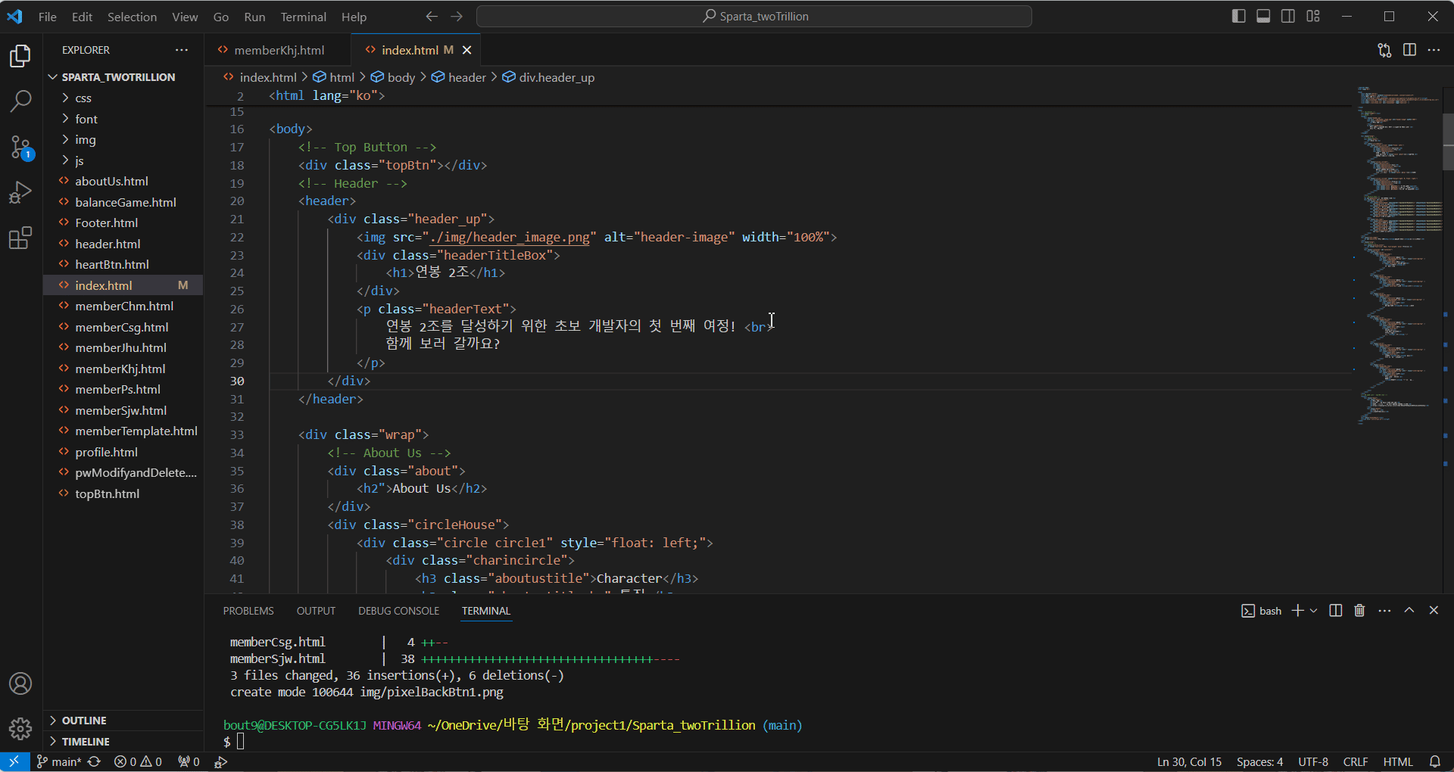Open the Extensions view
Screen dimensions: 1454x772
click(20, 238)
